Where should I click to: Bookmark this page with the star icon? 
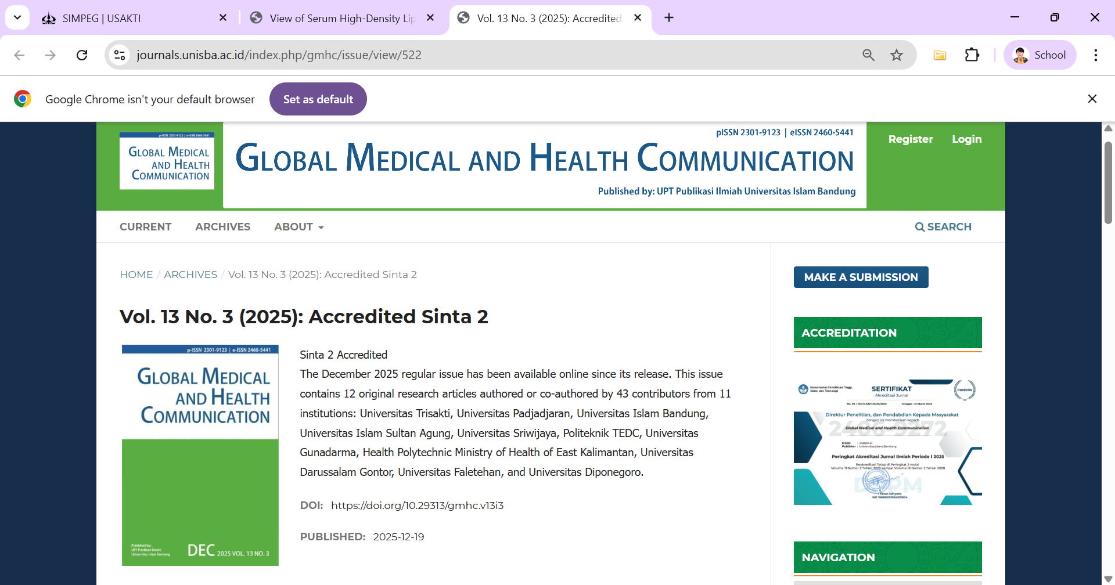tap(897, 55)
